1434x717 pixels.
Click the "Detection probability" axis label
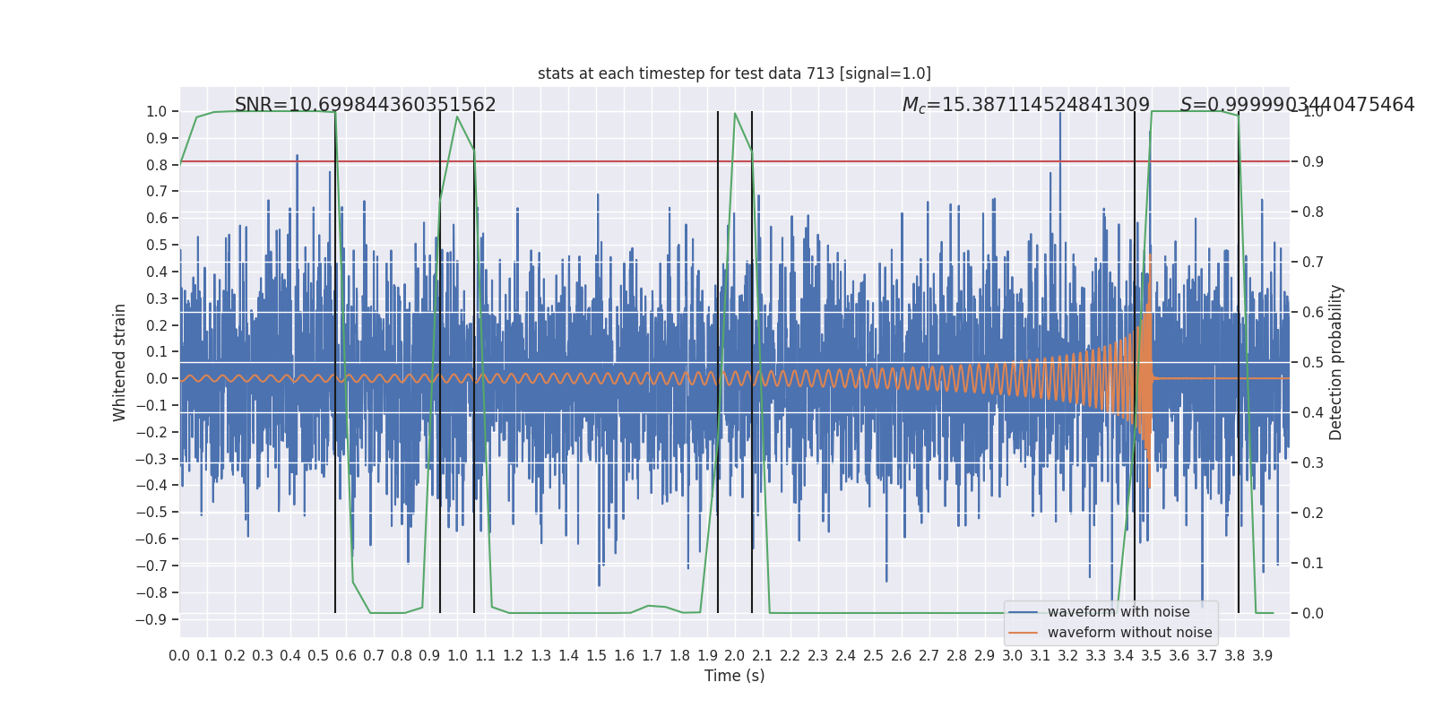tap(1336, 362)
